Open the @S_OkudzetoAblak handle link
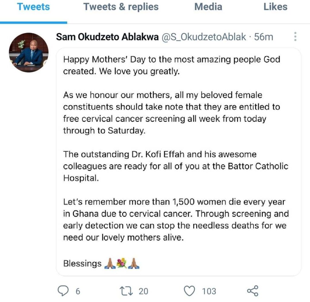 [204, 37]
